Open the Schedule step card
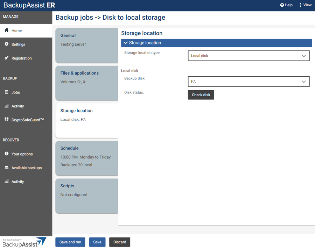The image size is (315, 249). pos(86,158)
